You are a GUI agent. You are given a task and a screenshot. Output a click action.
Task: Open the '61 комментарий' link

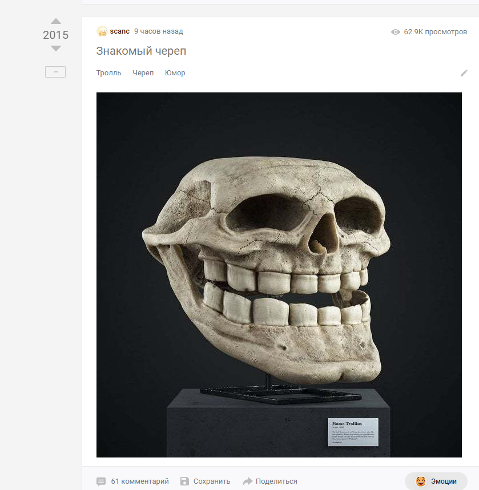[140, 481]
